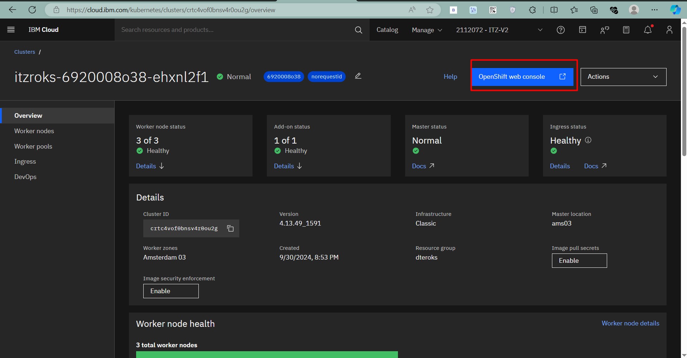Click the norequestid tag
The height and width of the screenshot is (358, 687).
[327, 77]
